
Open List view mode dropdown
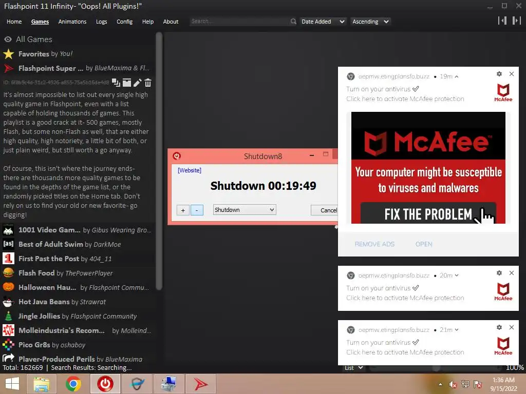354,367
